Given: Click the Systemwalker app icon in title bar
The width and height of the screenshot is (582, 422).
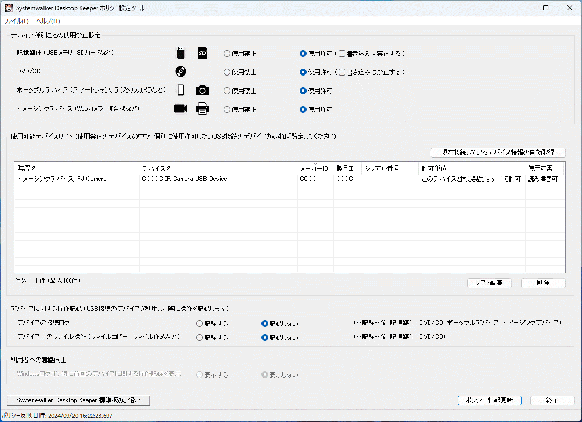Looking at the screenshot, I should [8, 8].
